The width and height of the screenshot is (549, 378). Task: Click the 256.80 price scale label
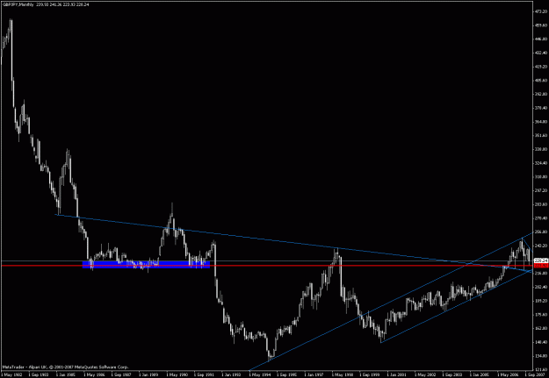pos(541,232)
